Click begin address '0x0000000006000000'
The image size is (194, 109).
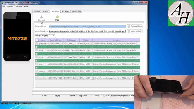(x=55, y=64)
